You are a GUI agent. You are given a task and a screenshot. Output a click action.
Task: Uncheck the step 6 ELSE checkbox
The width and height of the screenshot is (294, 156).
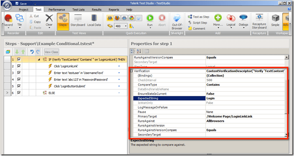coord(19,93)
